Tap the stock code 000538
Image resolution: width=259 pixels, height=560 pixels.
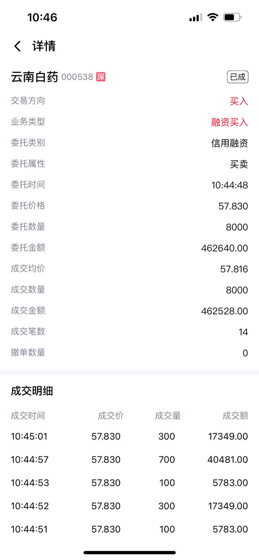point(77,77)
